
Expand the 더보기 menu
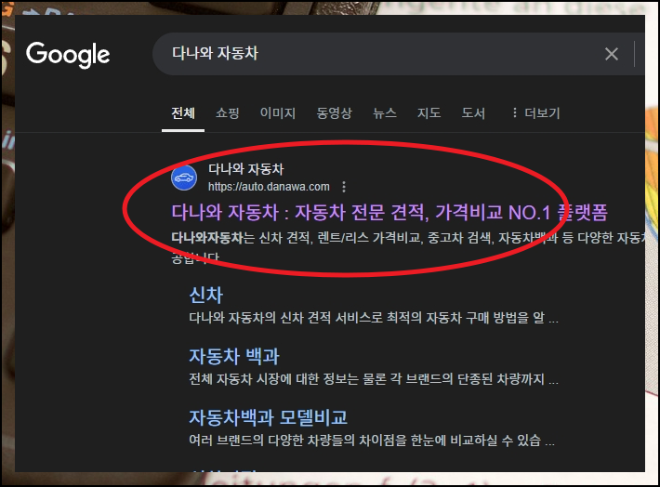[535, 112]
